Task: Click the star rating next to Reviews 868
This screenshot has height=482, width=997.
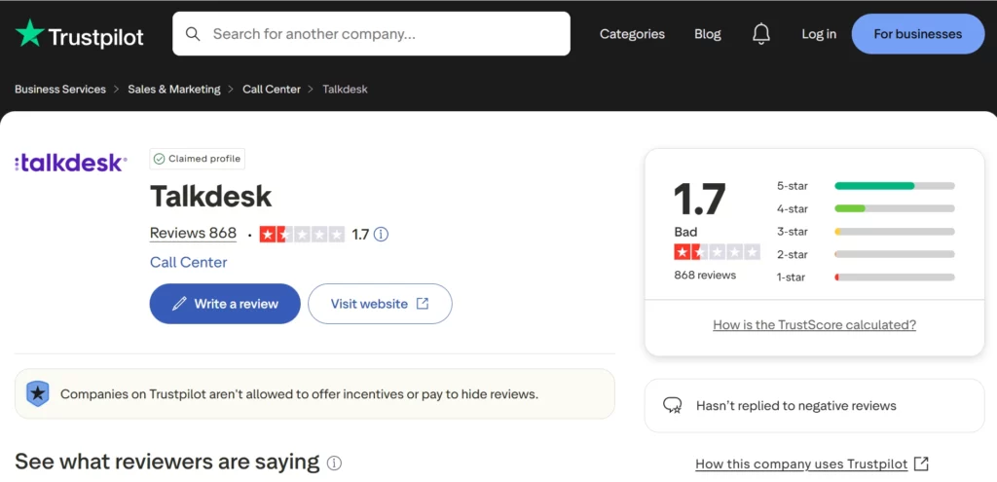Action: pos(302,234)
